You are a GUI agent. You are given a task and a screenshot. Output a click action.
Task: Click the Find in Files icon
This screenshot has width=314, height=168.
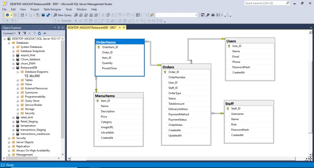pyautogui.click(x=152, y=15)
